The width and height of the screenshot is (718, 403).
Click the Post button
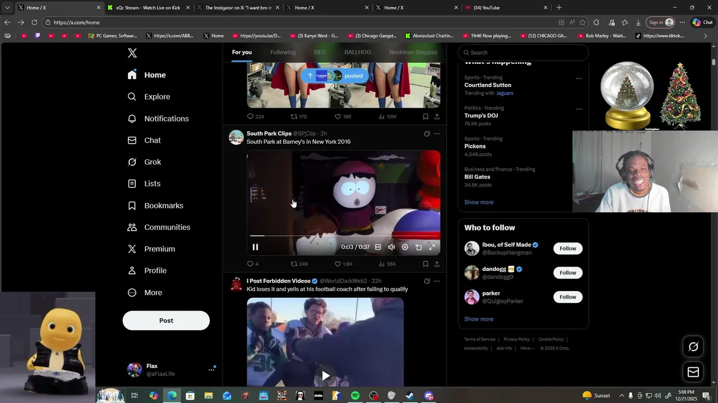pyautogui.click(x=166, y=321)
